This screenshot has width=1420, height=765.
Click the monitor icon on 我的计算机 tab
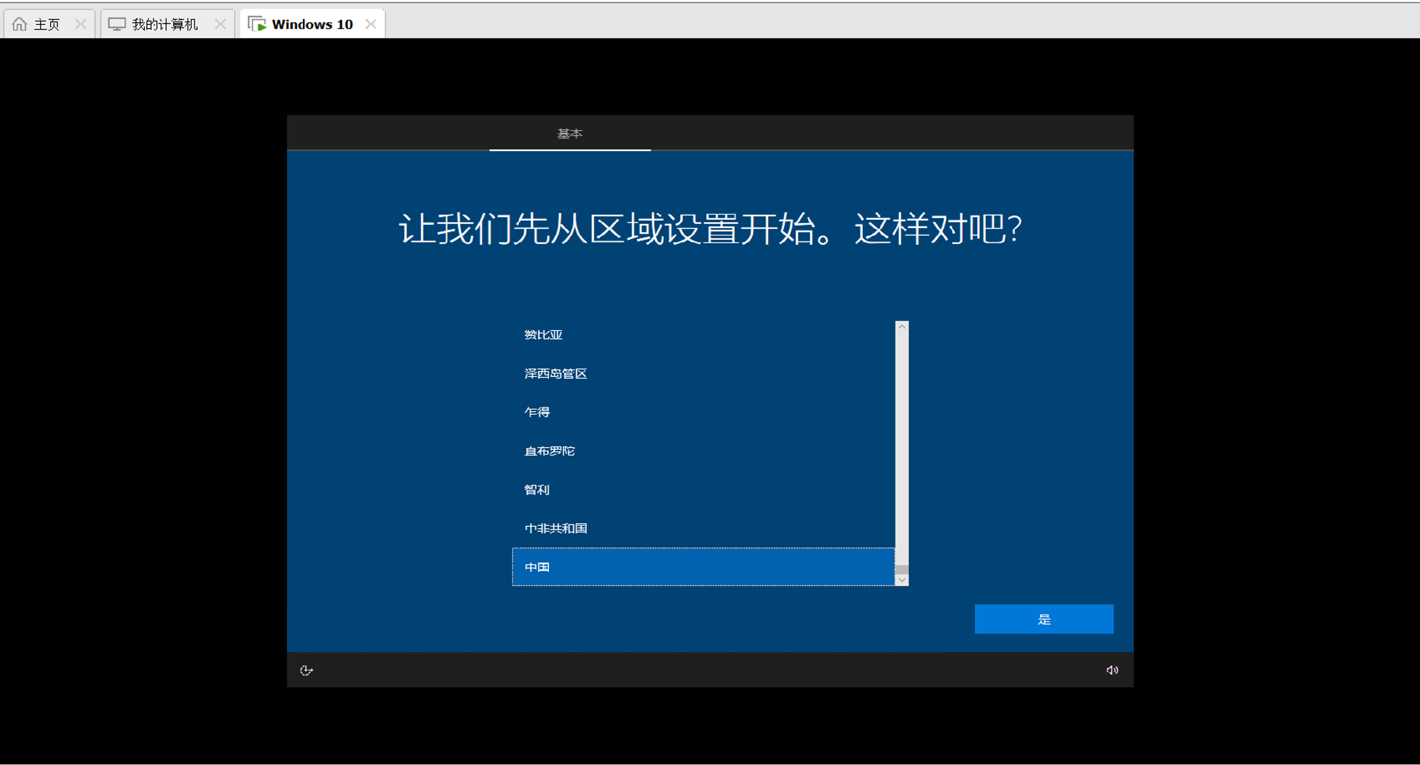click(117, 24)
